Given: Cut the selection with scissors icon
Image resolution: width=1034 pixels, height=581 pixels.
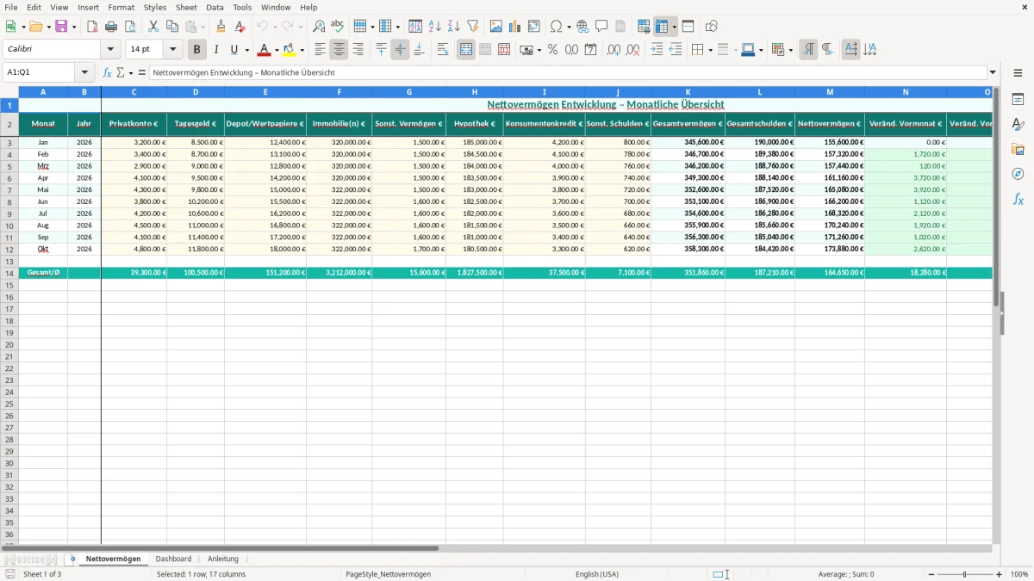Looking at the screenshot, I should click(153, 27).
